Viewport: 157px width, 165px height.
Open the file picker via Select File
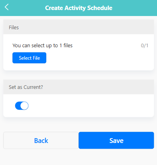tap(29, 58)
